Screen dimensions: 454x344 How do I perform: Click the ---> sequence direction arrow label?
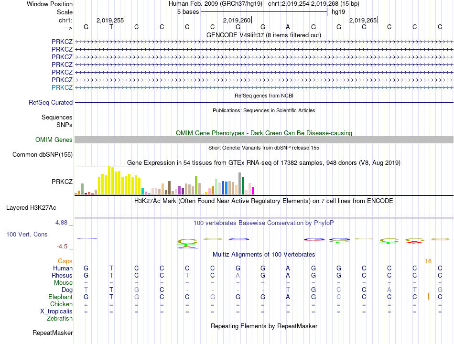[x=68, y=28]
